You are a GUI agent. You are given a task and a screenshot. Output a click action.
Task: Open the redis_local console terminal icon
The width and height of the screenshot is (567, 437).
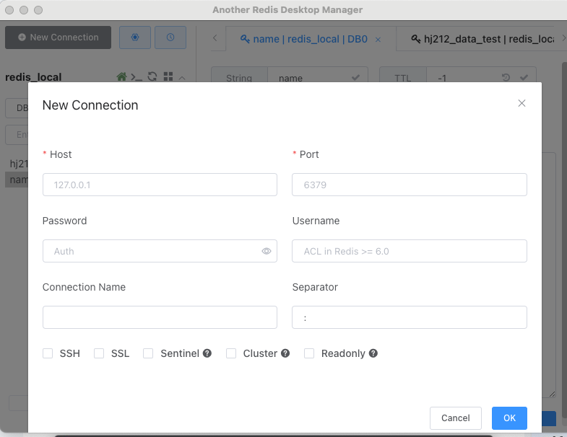pos(137,77)
